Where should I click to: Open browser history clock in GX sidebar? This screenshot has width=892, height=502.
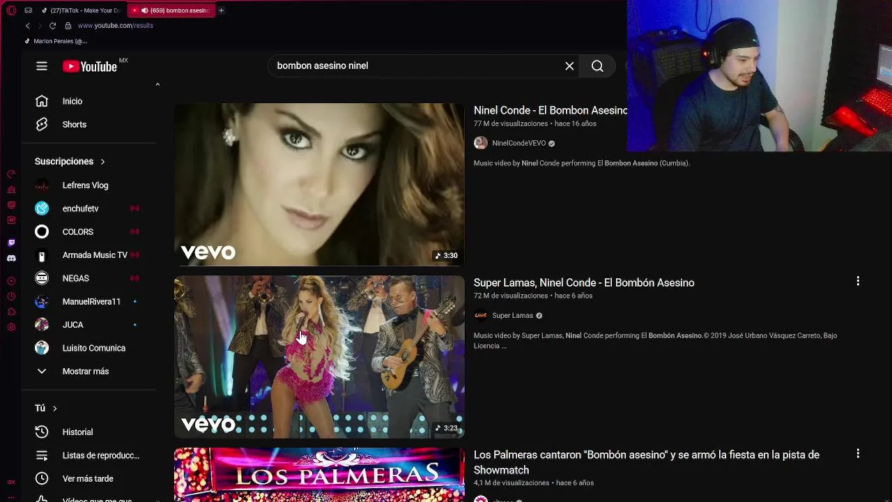click(11, 296)
